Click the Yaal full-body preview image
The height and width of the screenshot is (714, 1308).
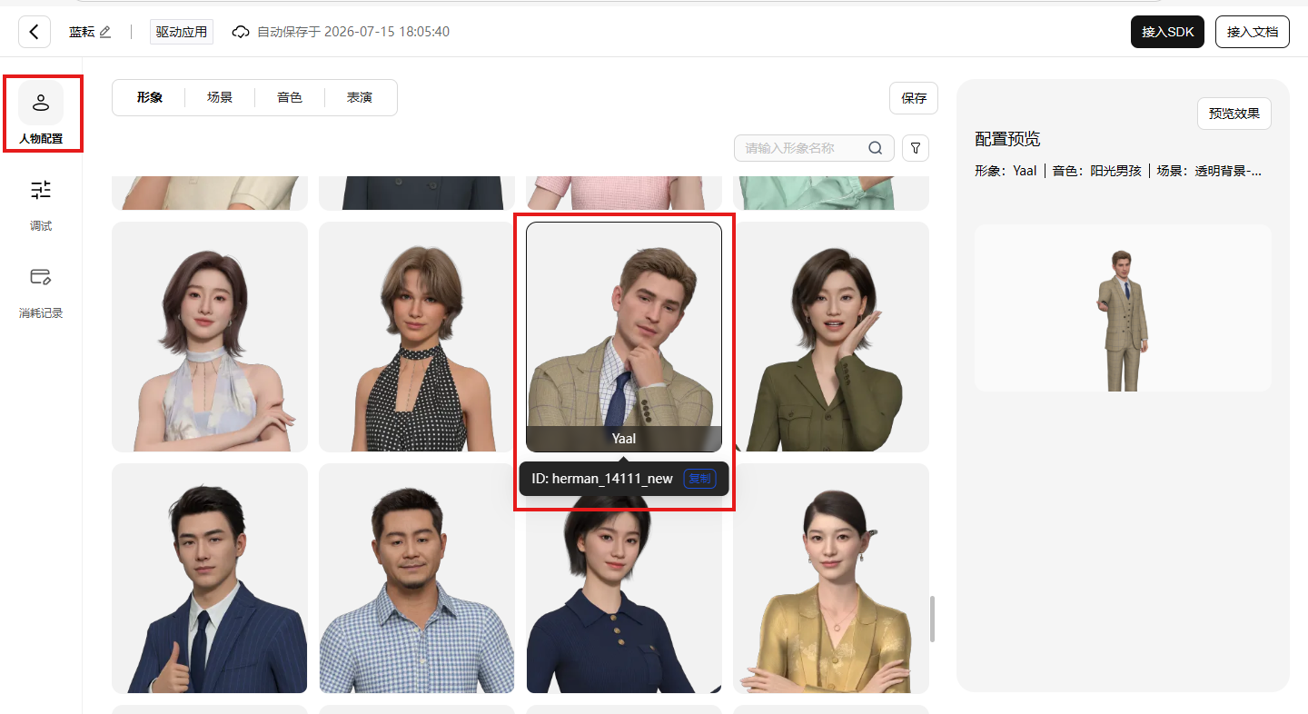pyautogui.click(x=1123, y=308)
